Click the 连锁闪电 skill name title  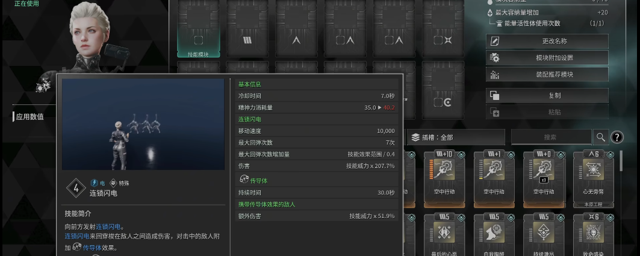click(104, 193)
